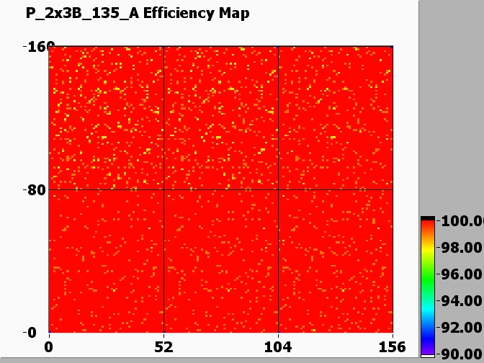484x363 pixels.
Task: Click the 104 tick label on horizontal axis
Action: coord(278,346)
